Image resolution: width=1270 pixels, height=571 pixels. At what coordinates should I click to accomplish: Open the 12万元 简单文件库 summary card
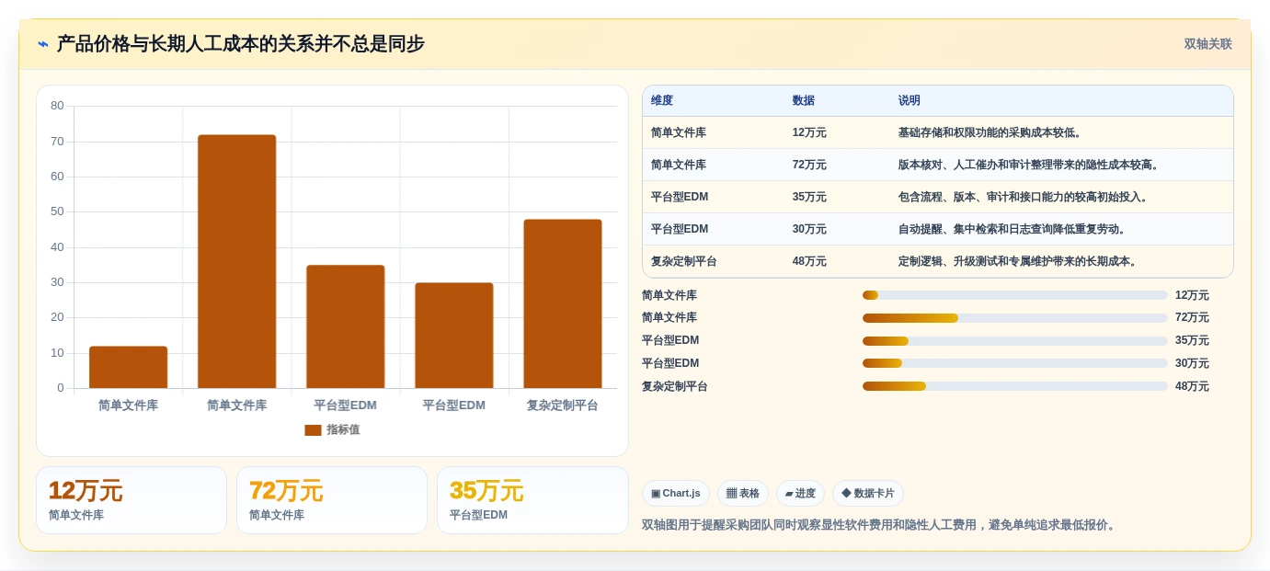click(132, 500)
